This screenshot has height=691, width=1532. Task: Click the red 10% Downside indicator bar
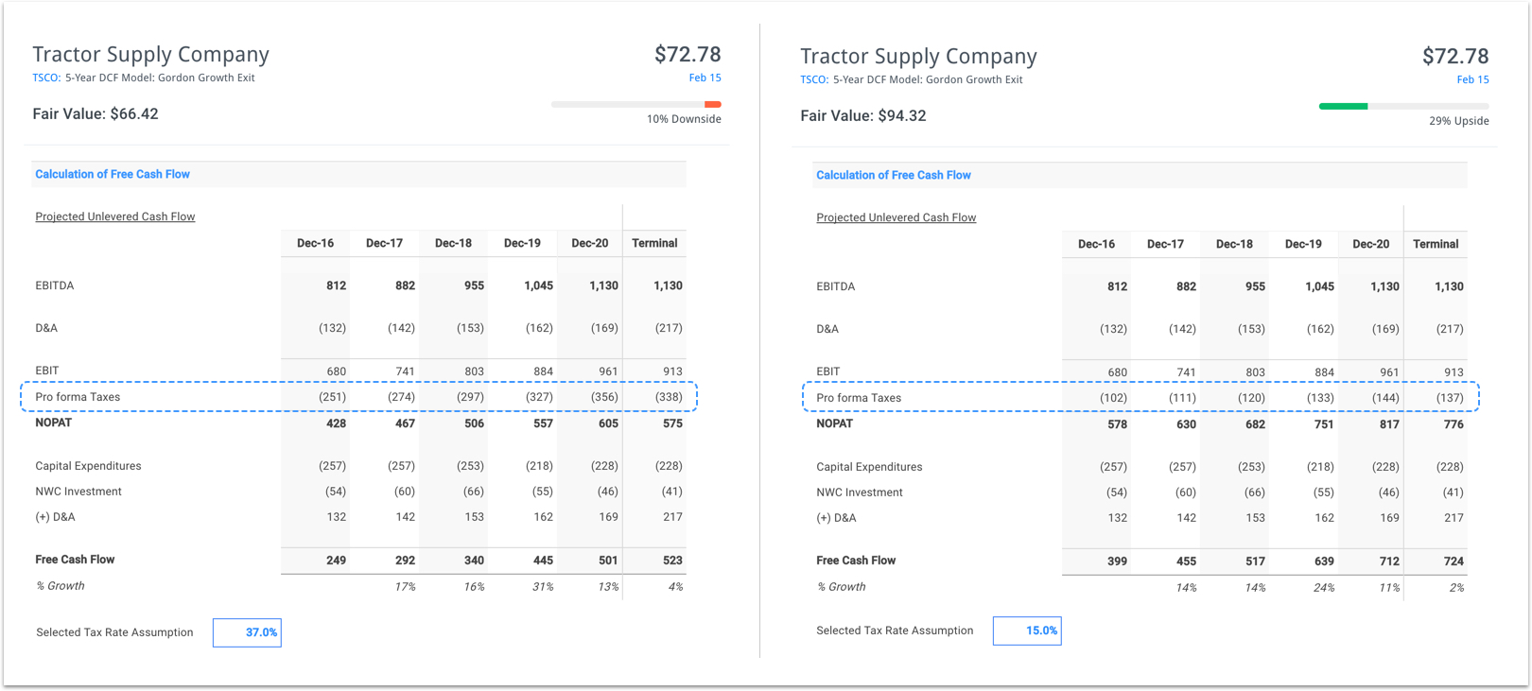[713, 104]
